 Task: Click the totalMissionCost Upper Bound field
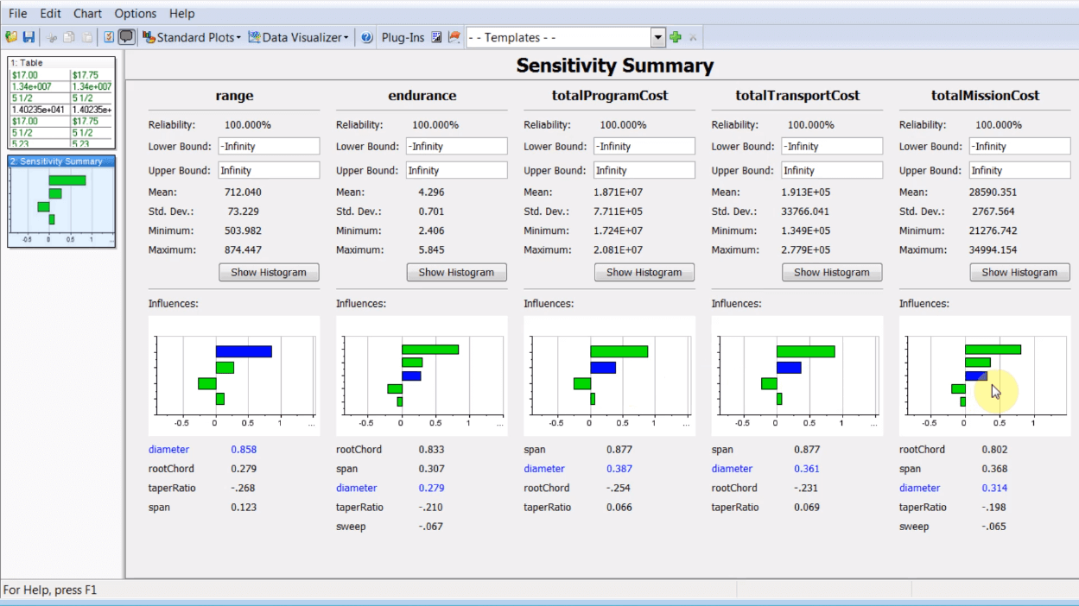pyautogui.click(x=1019, y=170)
